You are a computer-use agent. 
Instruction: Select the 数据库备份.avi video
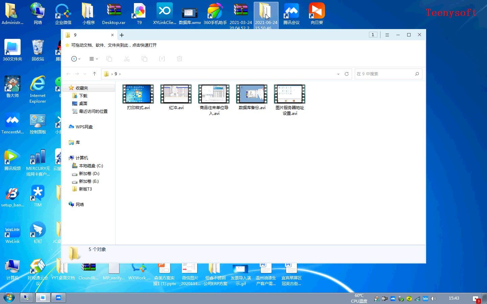coord(252,97)
